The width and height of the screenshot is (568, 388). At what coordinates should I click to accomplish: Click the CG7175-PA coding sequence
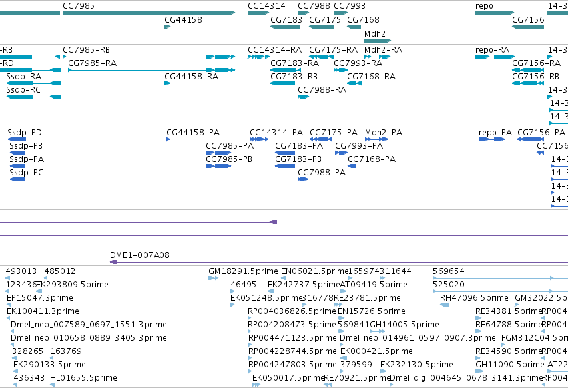point(320,139)
